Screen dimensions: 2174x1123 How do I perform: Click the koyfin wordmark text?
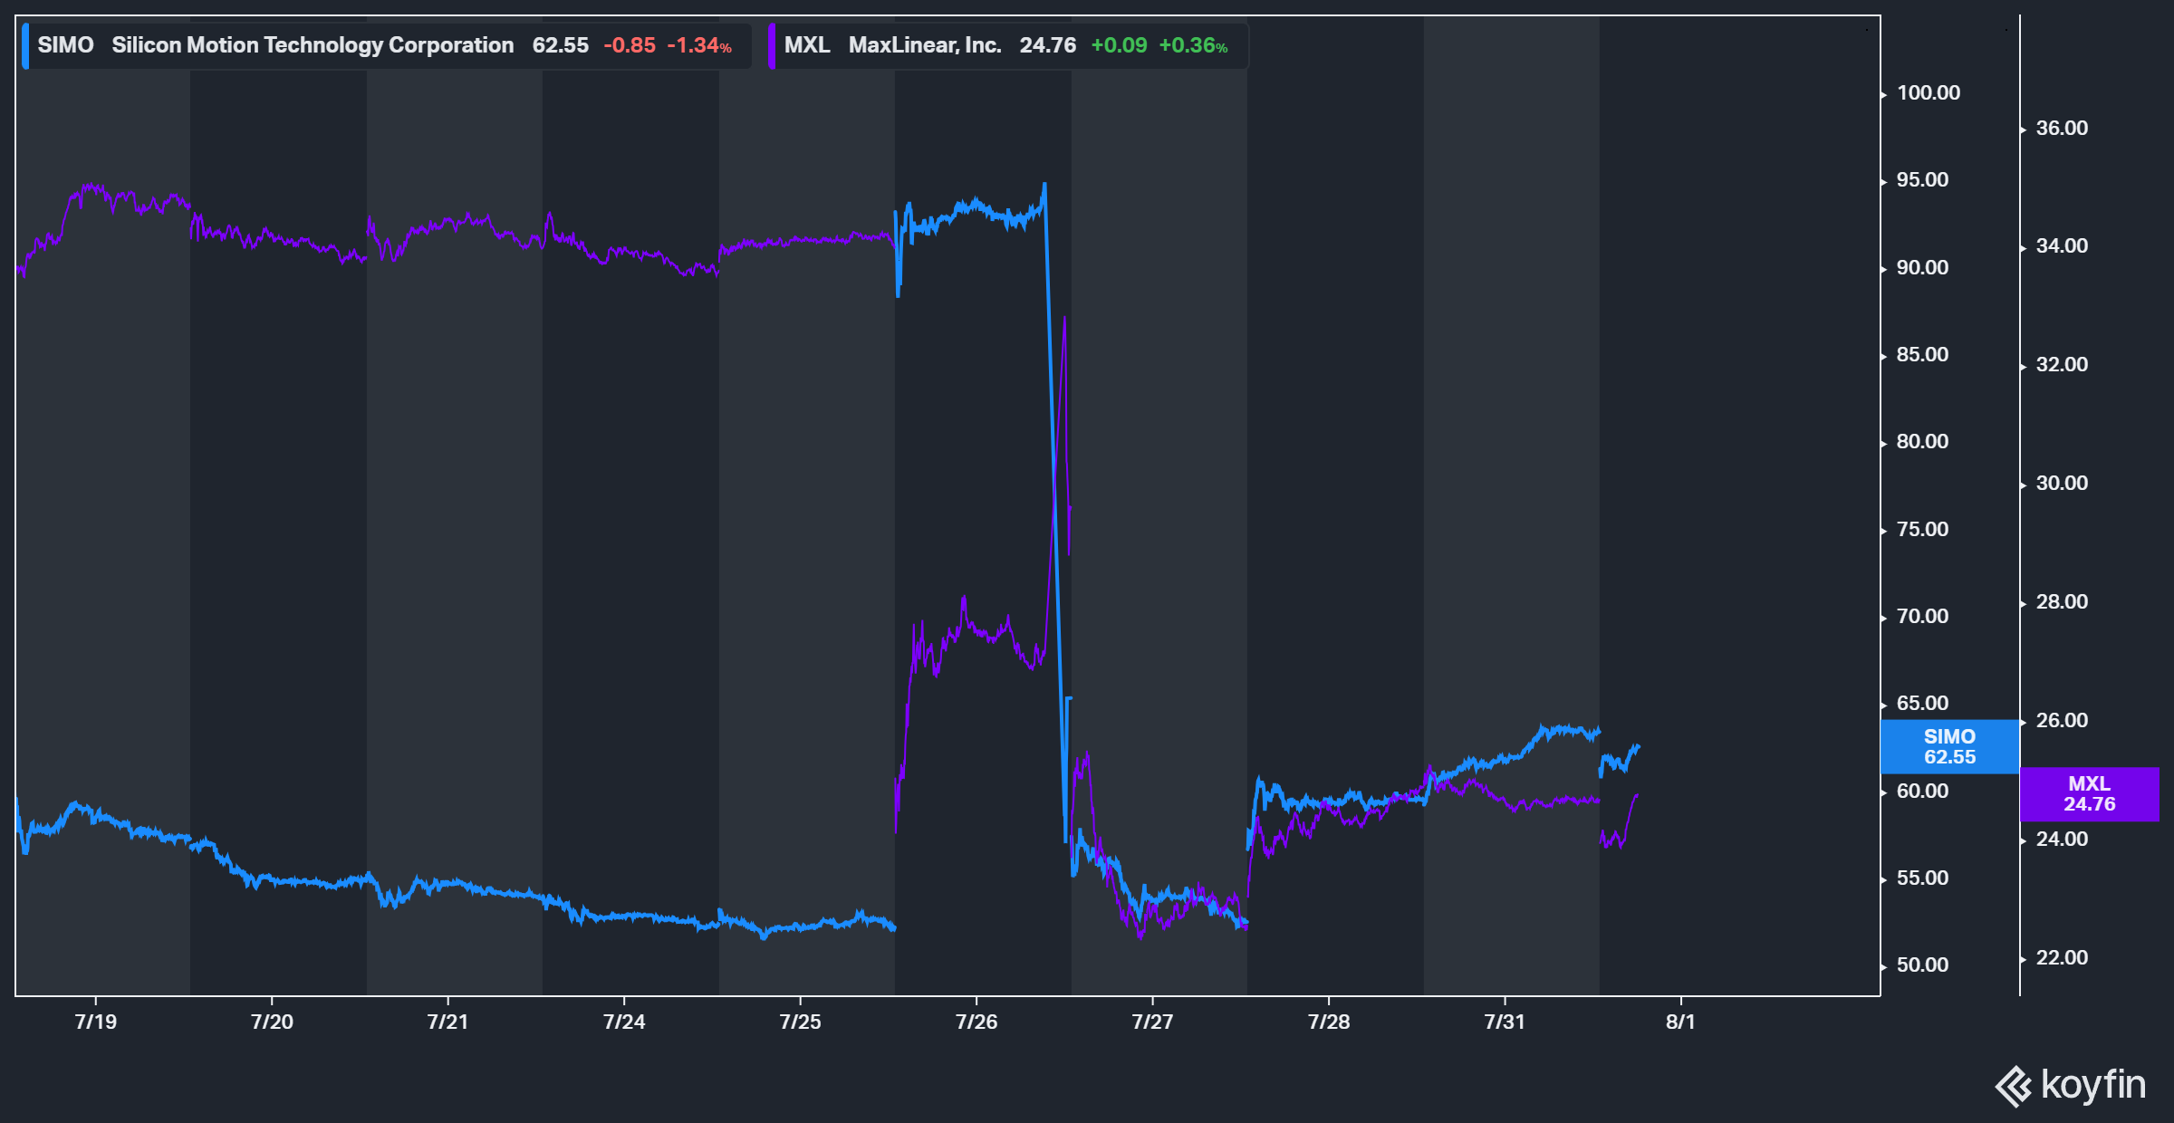click(2092, 1084)
